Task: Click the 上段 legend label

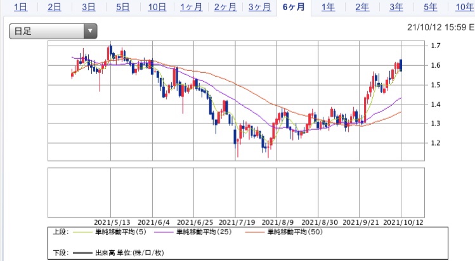Action: pos(61,232)
